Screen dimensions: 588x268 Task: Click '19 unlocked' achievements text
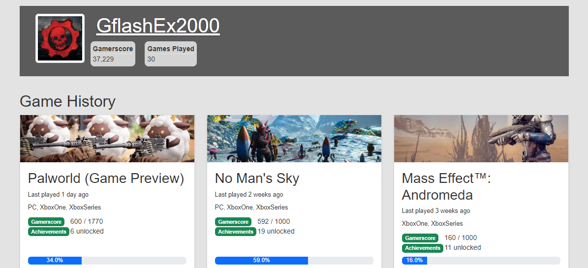click(276, 231)
